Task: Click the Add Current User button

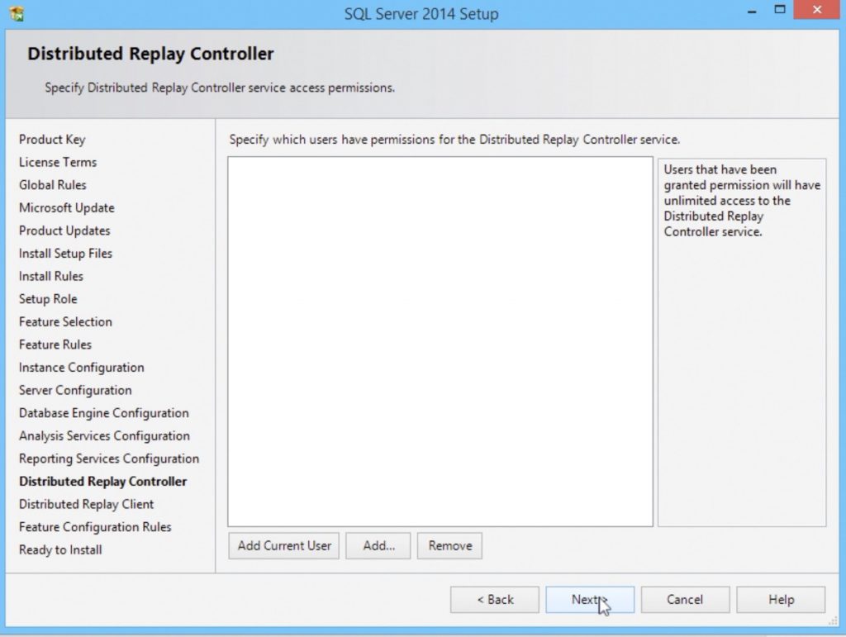Action: click(x=284, y=546)
